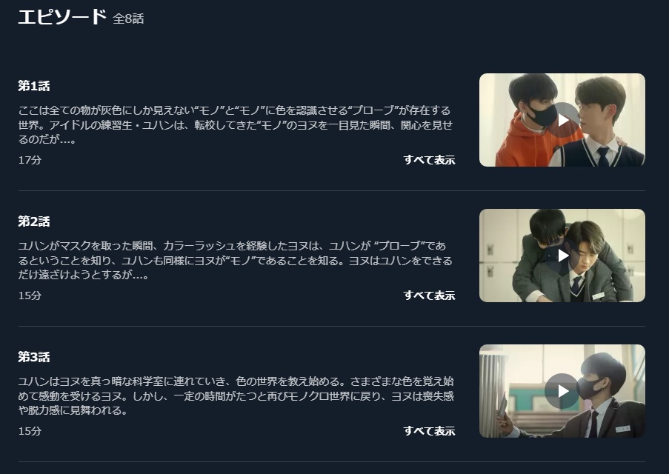Click the 15分 duration under 第3話
The width and height of the screenshot is (669, 474).
coord(30,431)
